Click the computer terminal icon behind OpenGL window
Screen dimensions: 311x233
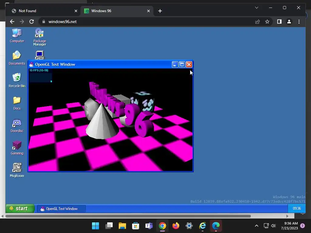click(x=40, y=55)
